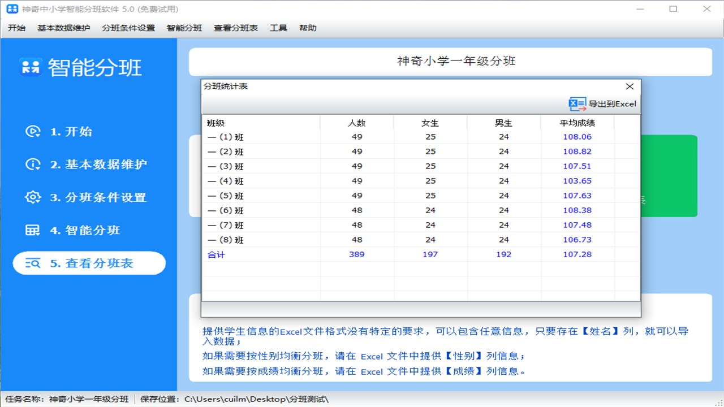Open the 工具 menu
Viewport: 724px width, 407px height.
(278, 27)
